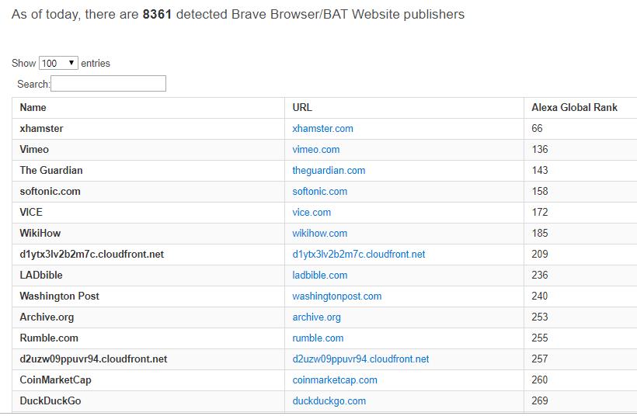Open the Show entries dropdown
Image resolution: width=637 pixels, height=416 pixels.
pyautogui.click(x=58, y=63)
